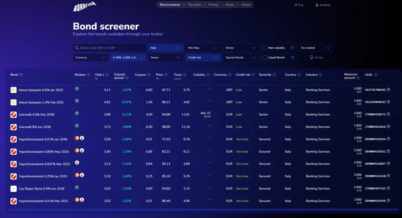Open the 0-999, 1,000-1,9... amount dropdown
Screen dimensions: 402x218
pos(128,58)
